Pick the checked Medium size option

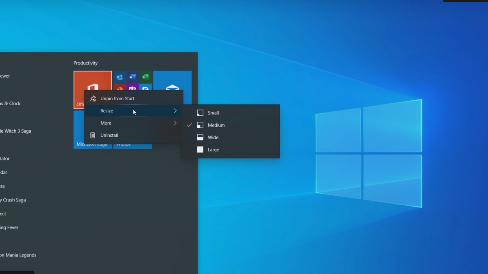tap(231, 125)
